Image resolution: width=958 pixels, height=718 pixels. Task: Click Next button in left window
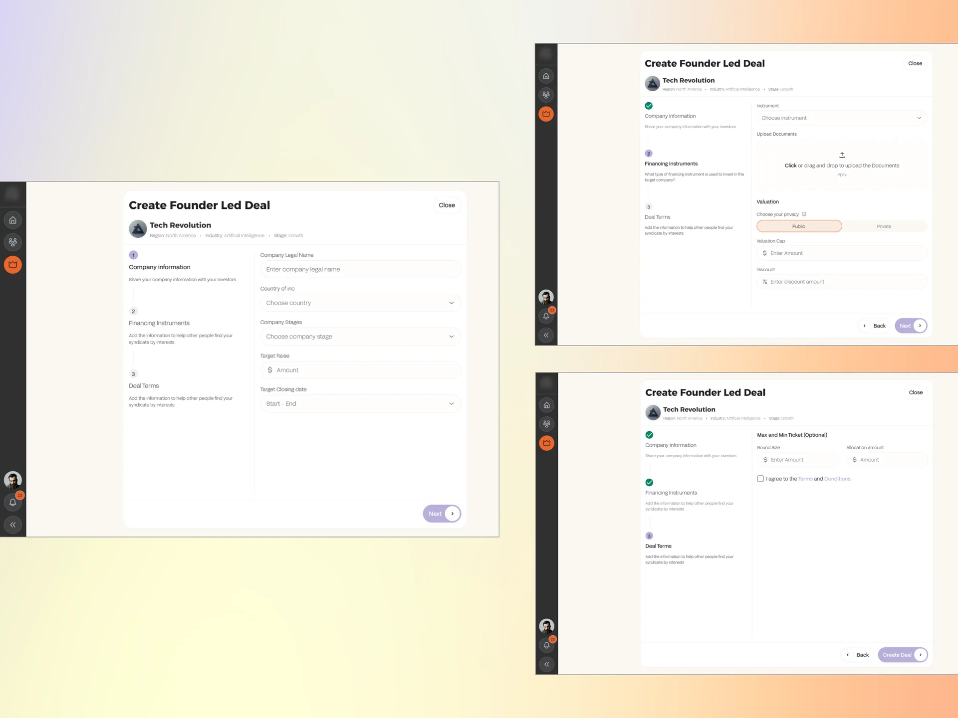tap(442, 514)
